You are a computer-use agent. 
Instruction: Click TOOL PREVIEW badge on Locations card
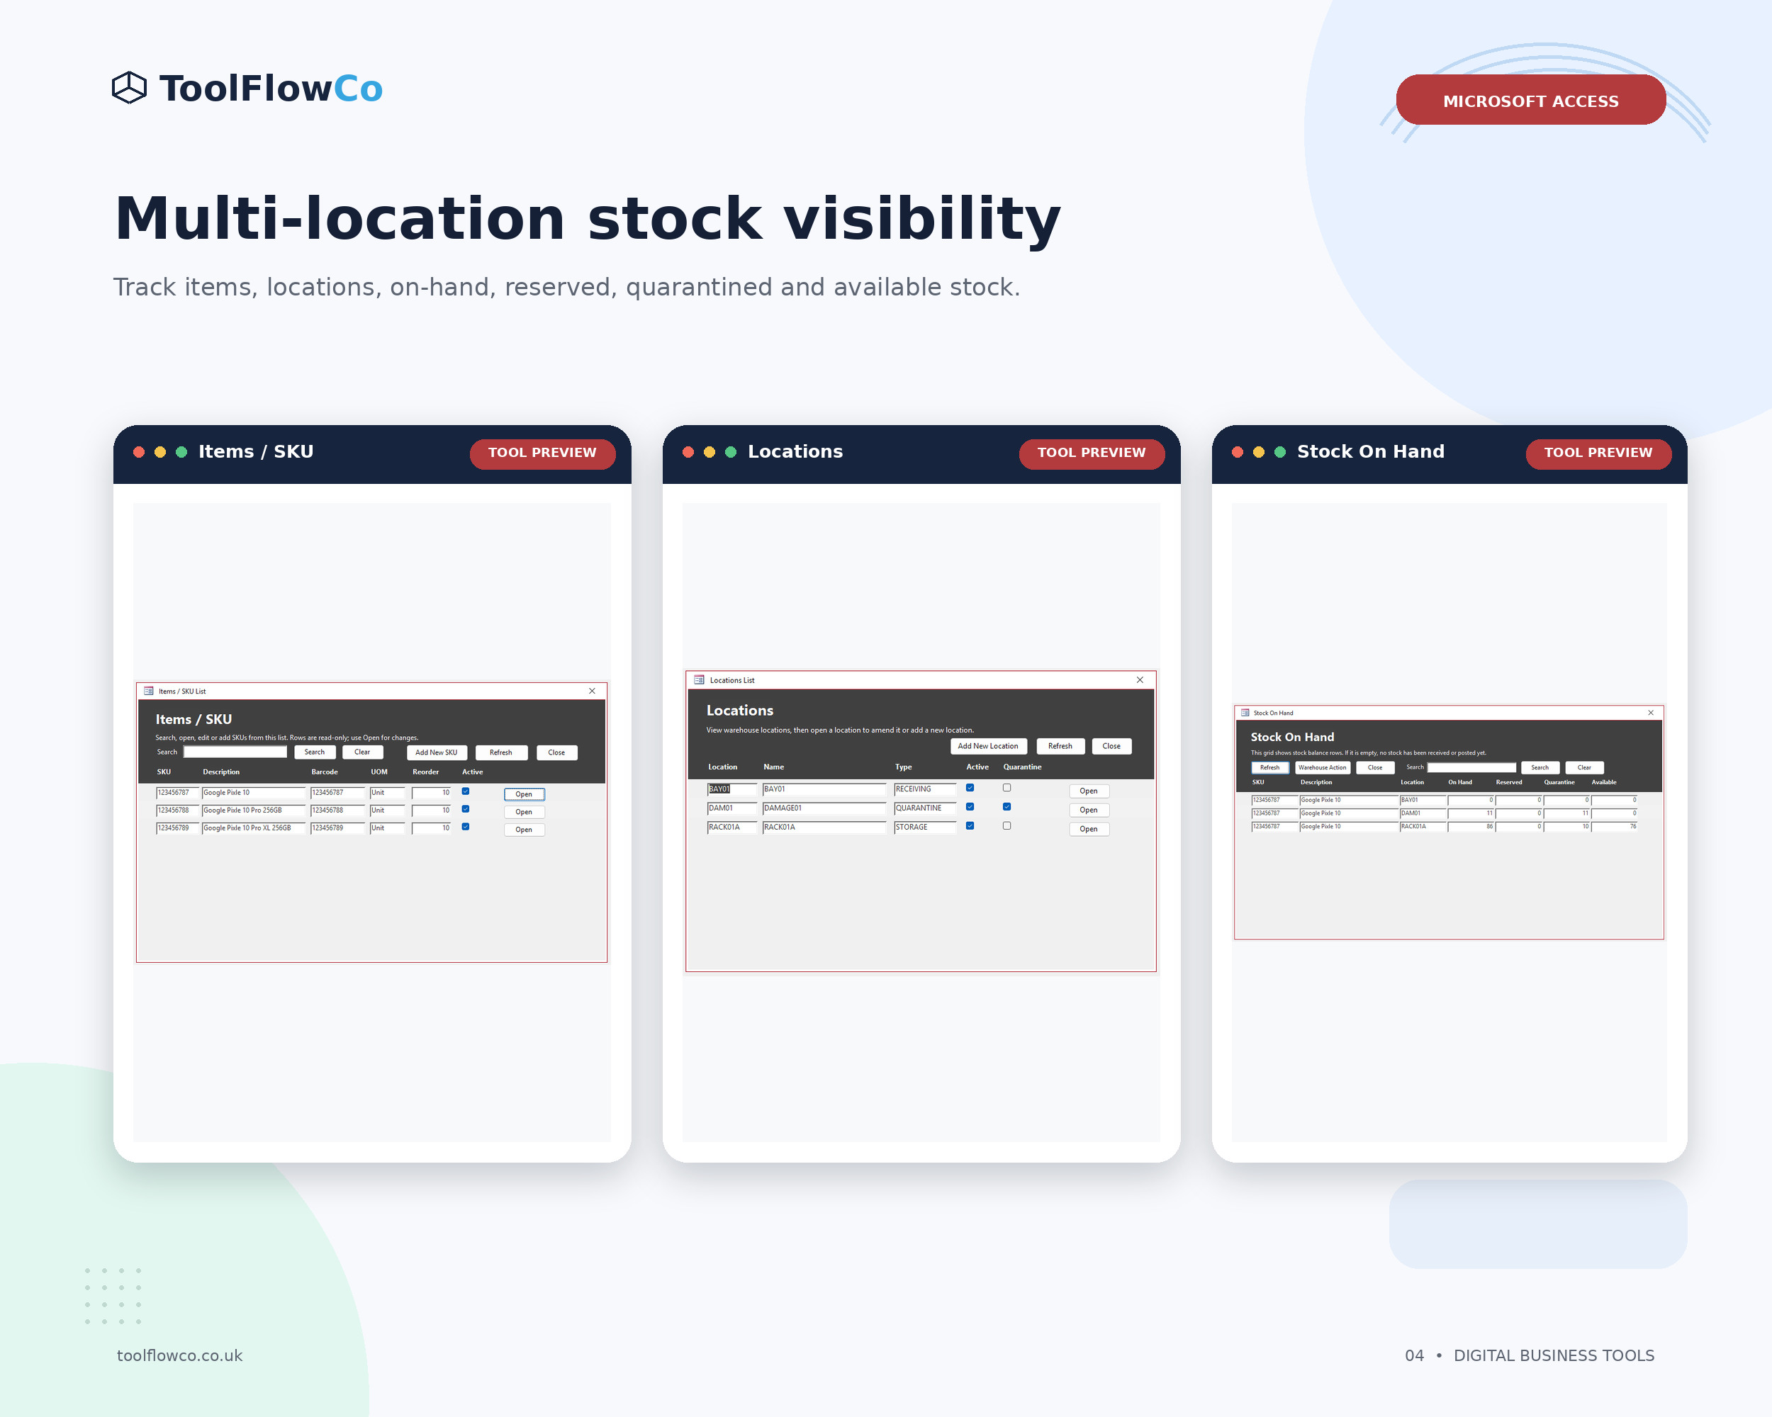[1092, 453]
